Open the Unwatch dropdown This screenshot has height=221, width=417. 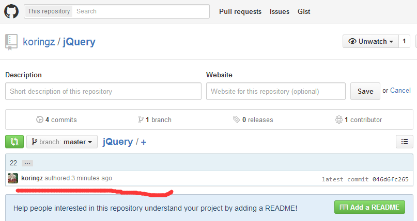pos(370,41)
